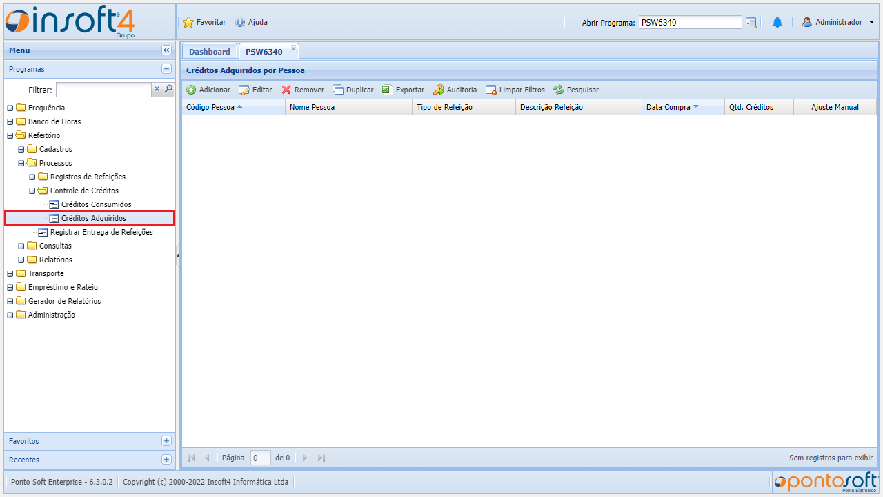Collapse the Refeitório tree node
883x497 pixels.
pyautogui.click(x=10, y=135)
